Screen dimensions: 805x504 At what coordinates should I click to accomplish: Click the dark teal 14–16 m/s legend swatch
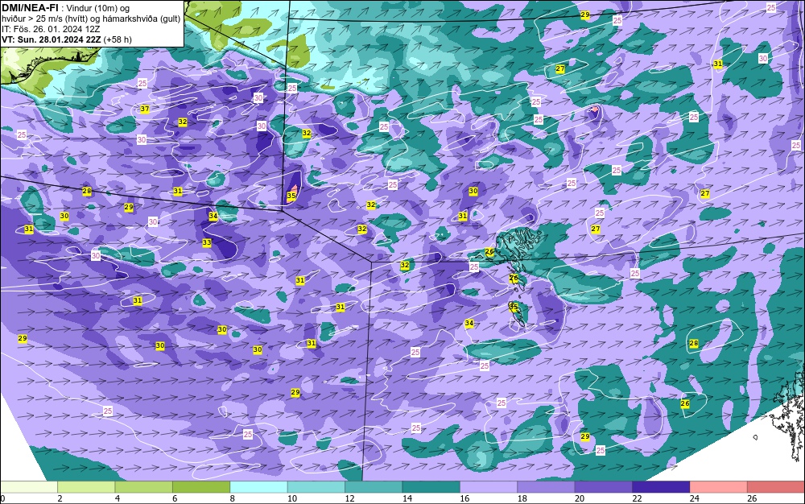431,487
